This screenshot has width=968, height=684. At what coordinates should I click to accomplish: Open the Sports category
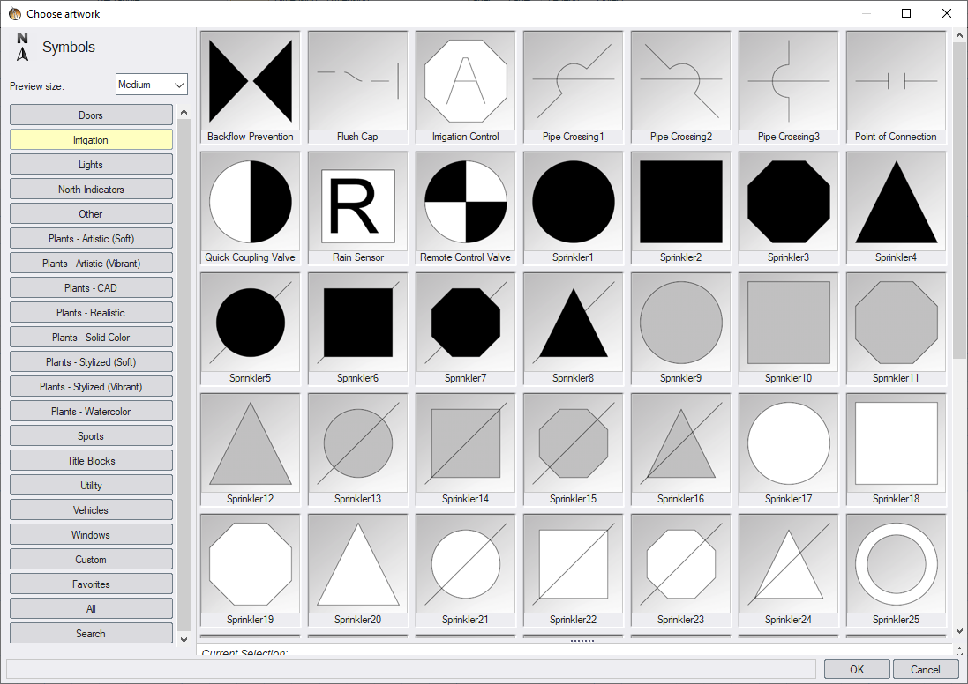(91, 436)
